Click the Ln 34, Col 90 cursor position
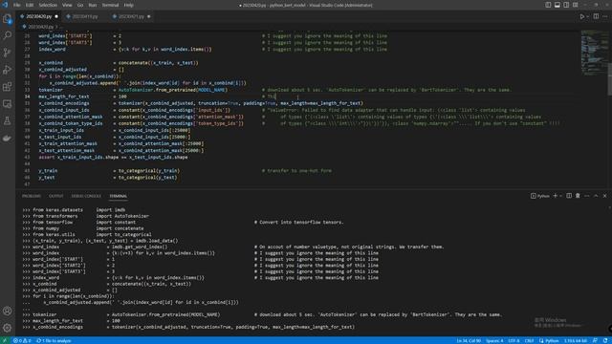 [469, 340]
